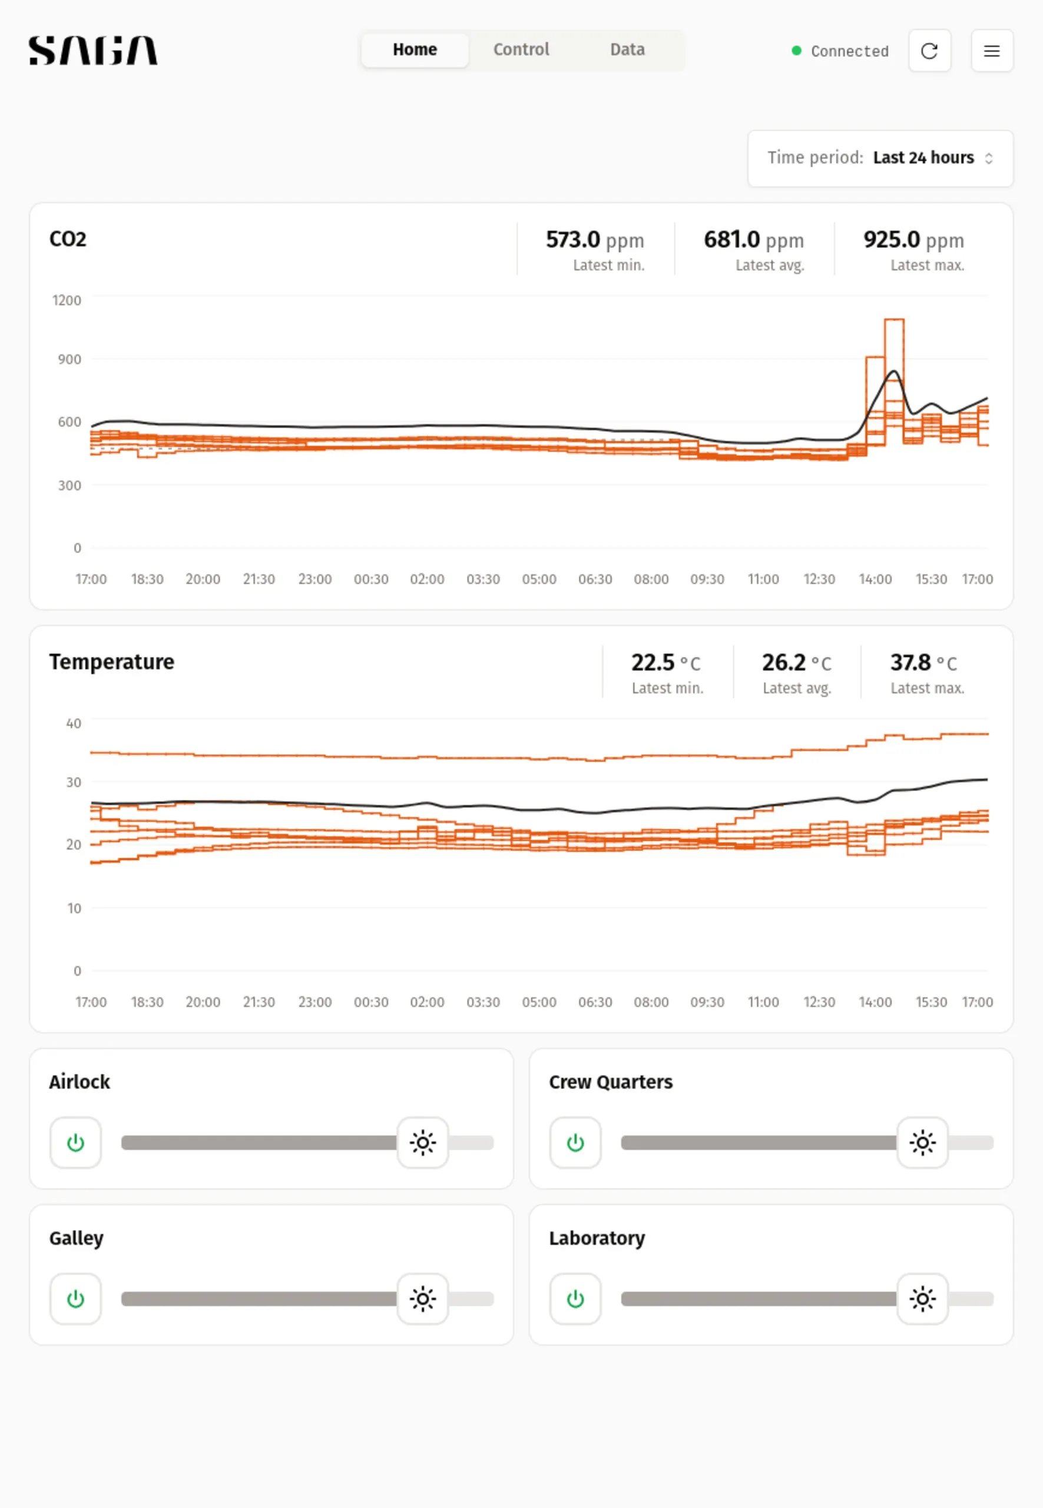Screen dimensions: 1043x1508
Task: Open the hamburger menu
Action: pos(991,51)
